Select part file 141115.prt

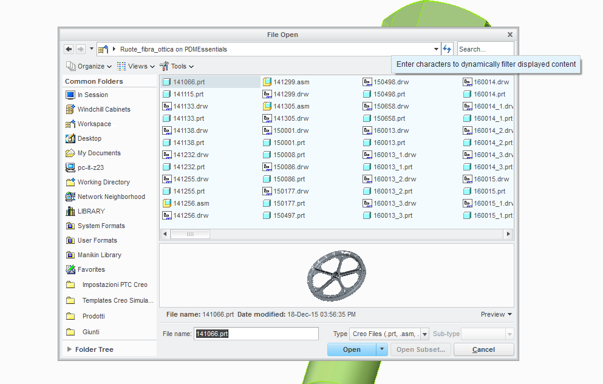(183, 94)
